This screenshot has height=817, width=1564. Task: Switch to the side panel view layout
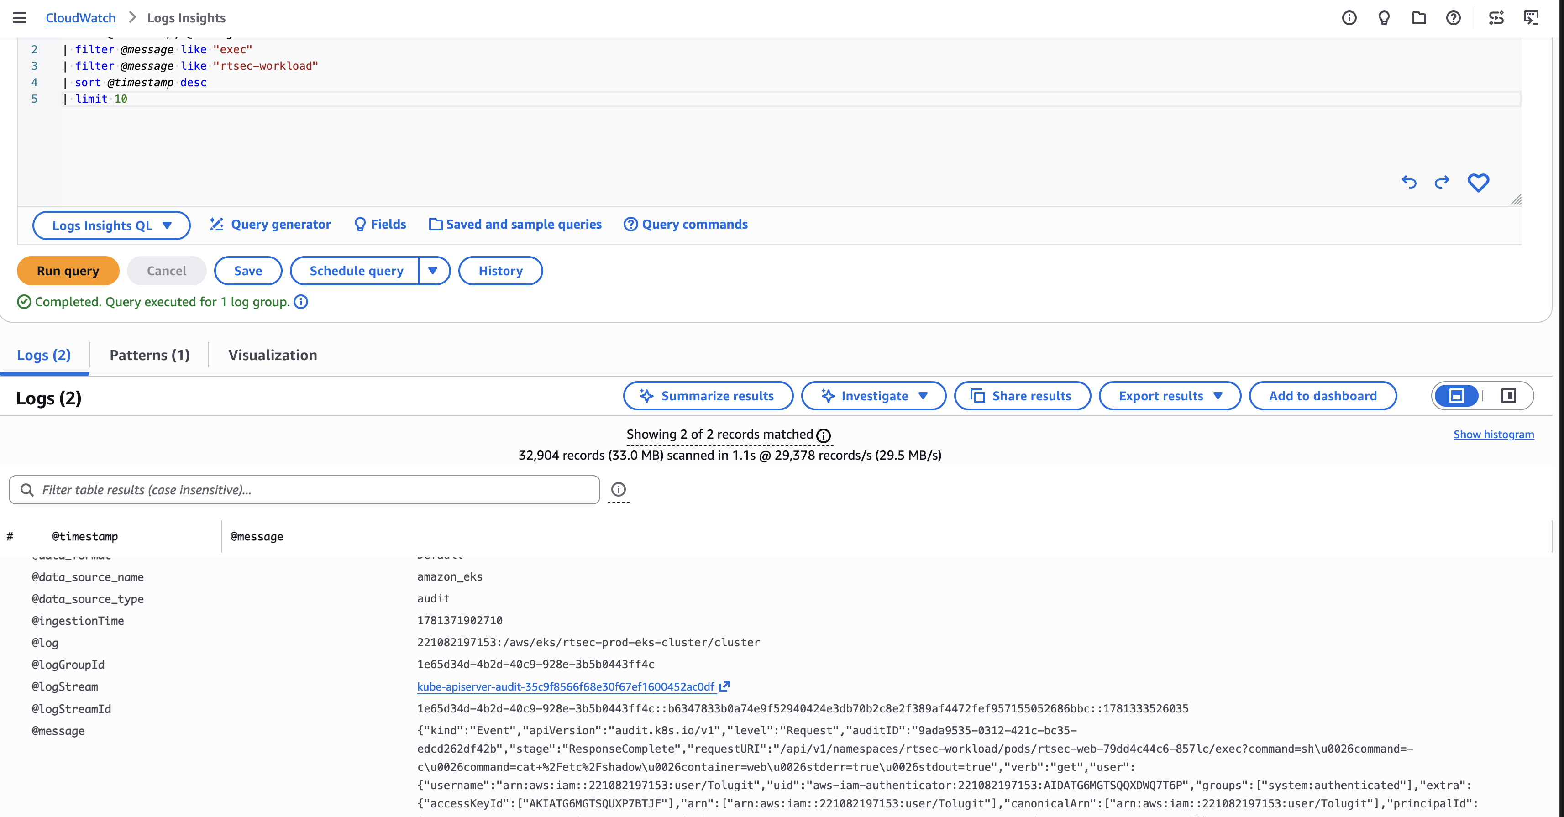[x=1509, y=396]
